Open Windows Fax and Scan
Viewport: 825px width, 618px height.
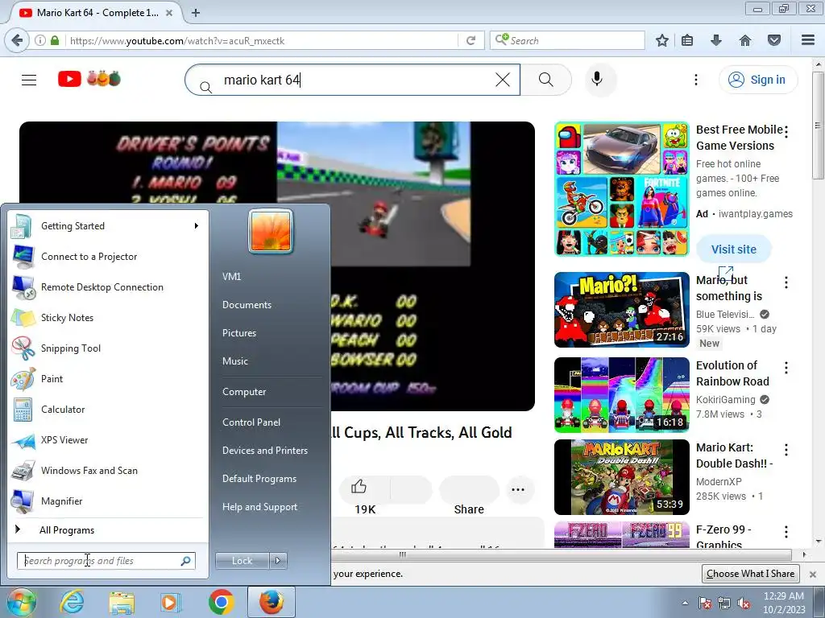tap(107, 470)
